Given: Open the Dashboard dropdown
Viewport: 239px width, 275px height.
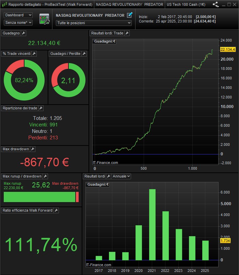Looking at the screenshot, I should [x=18, y=15].
